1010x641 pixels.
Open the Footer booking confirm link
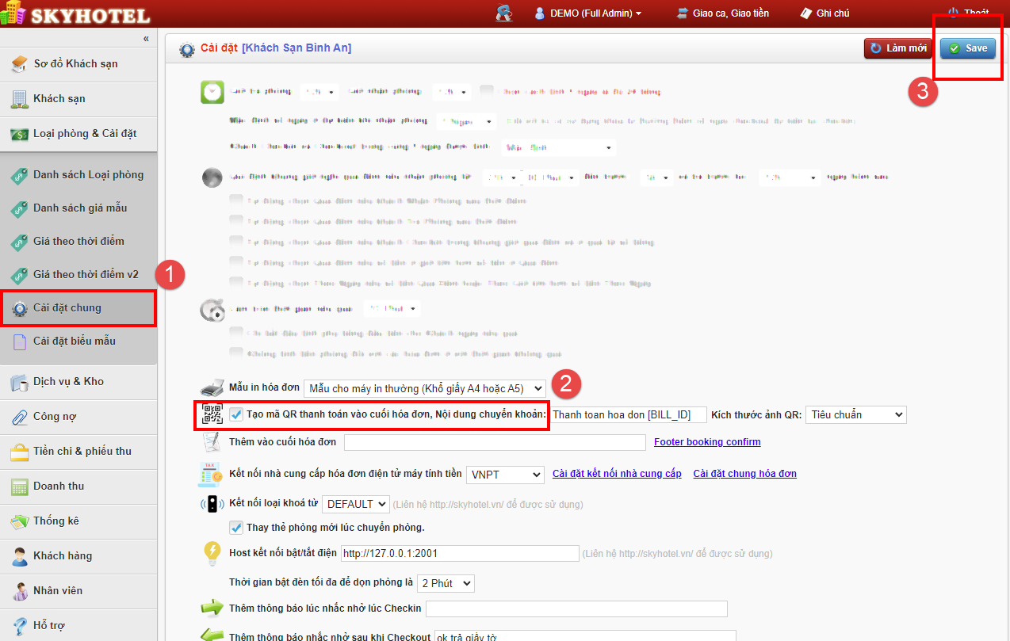[706, 442]
